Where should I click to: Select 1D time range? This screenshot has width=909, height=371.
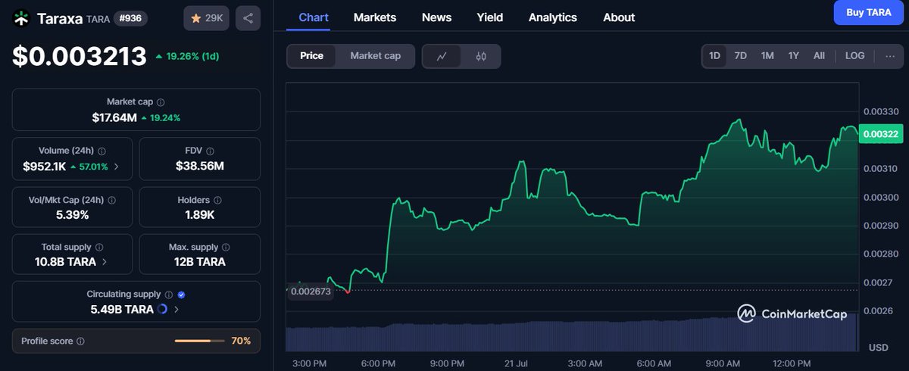714,56
